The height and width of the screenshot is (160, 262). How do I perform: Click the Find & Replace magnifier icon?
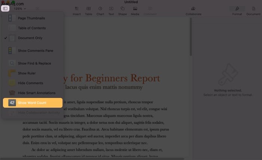[x=12, y=64]
